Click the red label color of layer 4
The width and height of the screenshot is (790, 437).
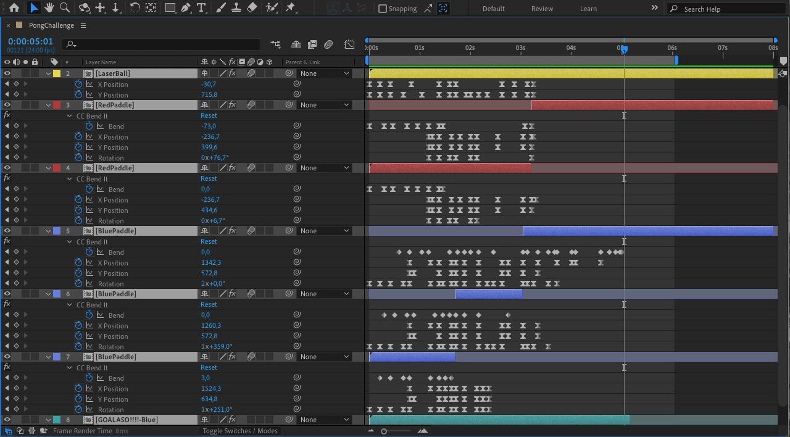tap(57, 168)
